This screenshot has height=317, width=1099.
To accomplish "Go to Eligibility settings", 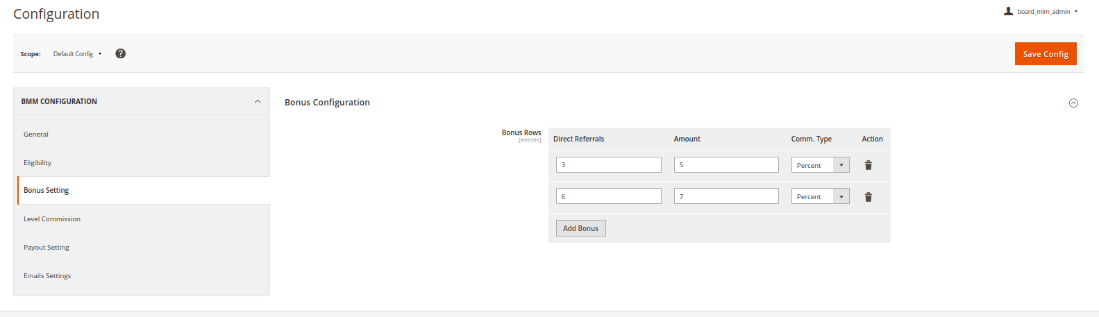I will click(x=37, y=163).
